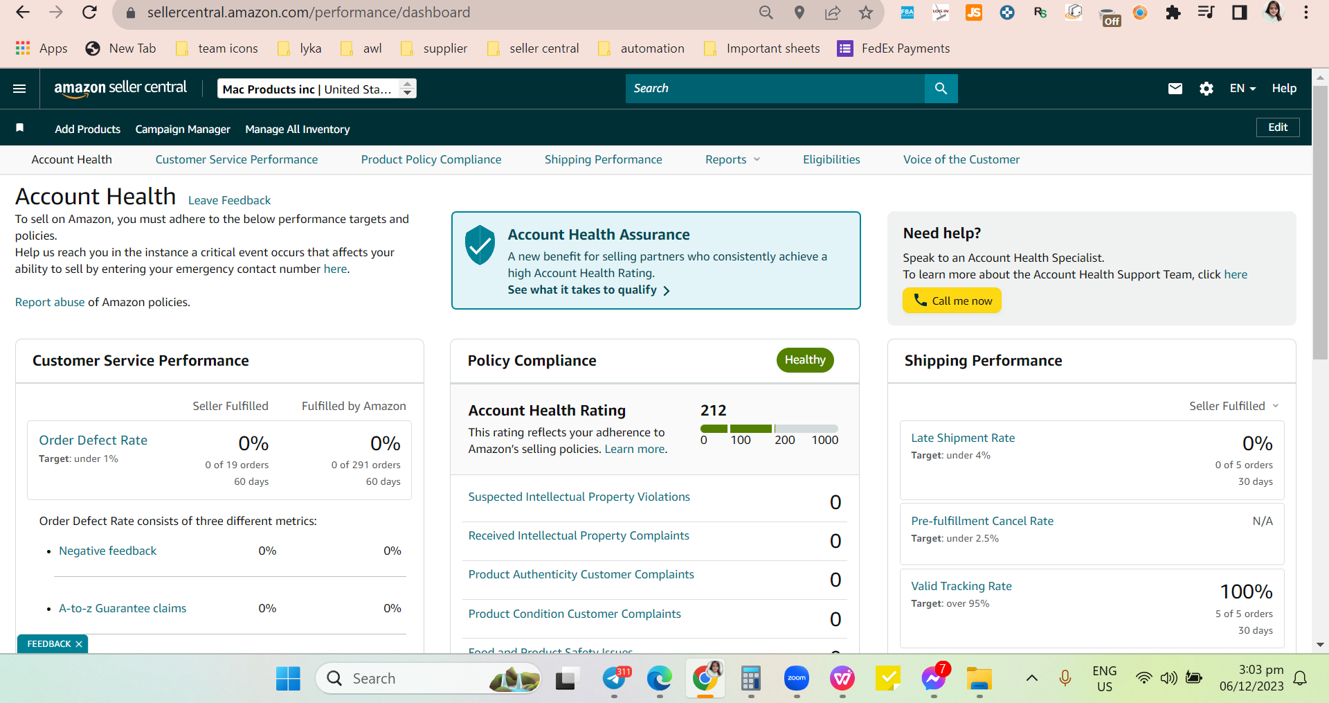
Task: Click the Edit button in the navigation bar
Action: coord(1278,127)
